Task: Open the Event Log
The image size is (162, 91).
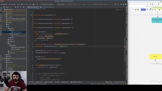Action: click(x=109, y=82)
